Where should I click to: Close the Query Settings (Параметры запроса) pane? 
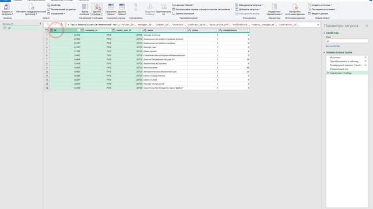pyautogui.click(x=367, y=26)
